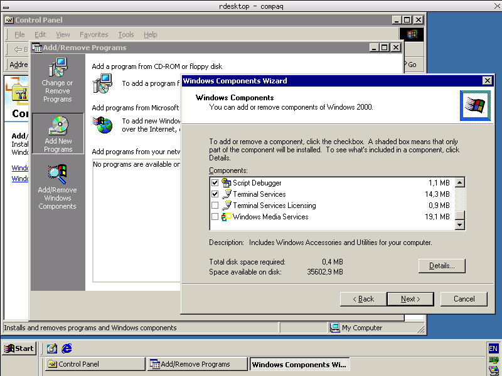502x376 pixels.
Task: Close the Windows Components Wizard dialog
Action: [x=488, y=81]
